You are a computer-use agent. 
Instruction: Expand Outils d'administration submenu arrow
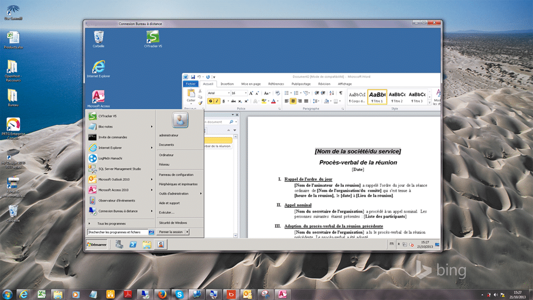[200, 193]
